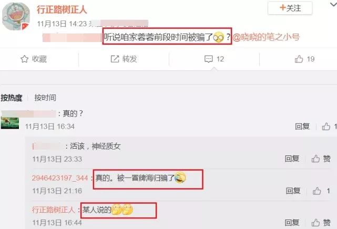This screenshot has width=337, height=229.
Task: Switch comment sorting to 按时间
Action: coord(45,98)
